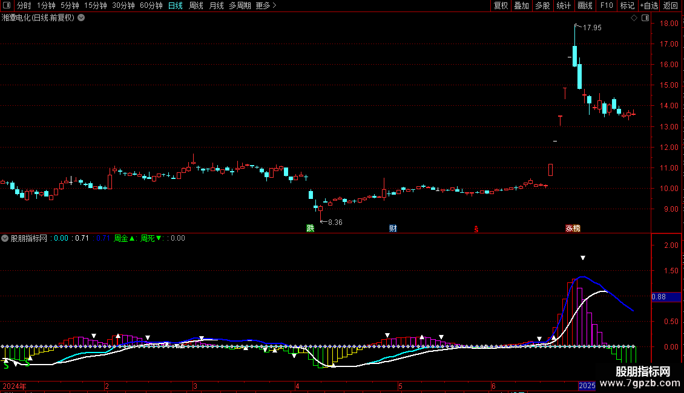Click the 2025 date label on time axis

point(587,386)
